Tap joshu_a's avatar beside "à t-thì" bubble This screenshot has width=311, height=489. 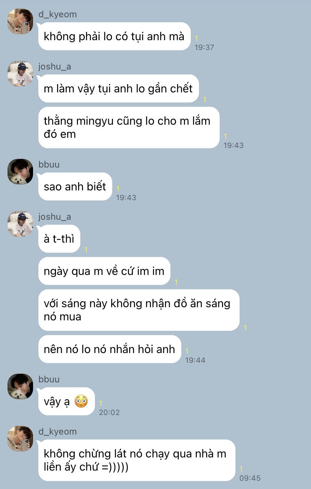click(x=20, y=224)
